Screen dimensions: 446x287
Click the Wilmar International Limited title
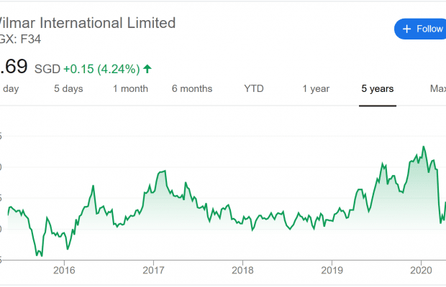pyautogui.click(x=90, y=22)
